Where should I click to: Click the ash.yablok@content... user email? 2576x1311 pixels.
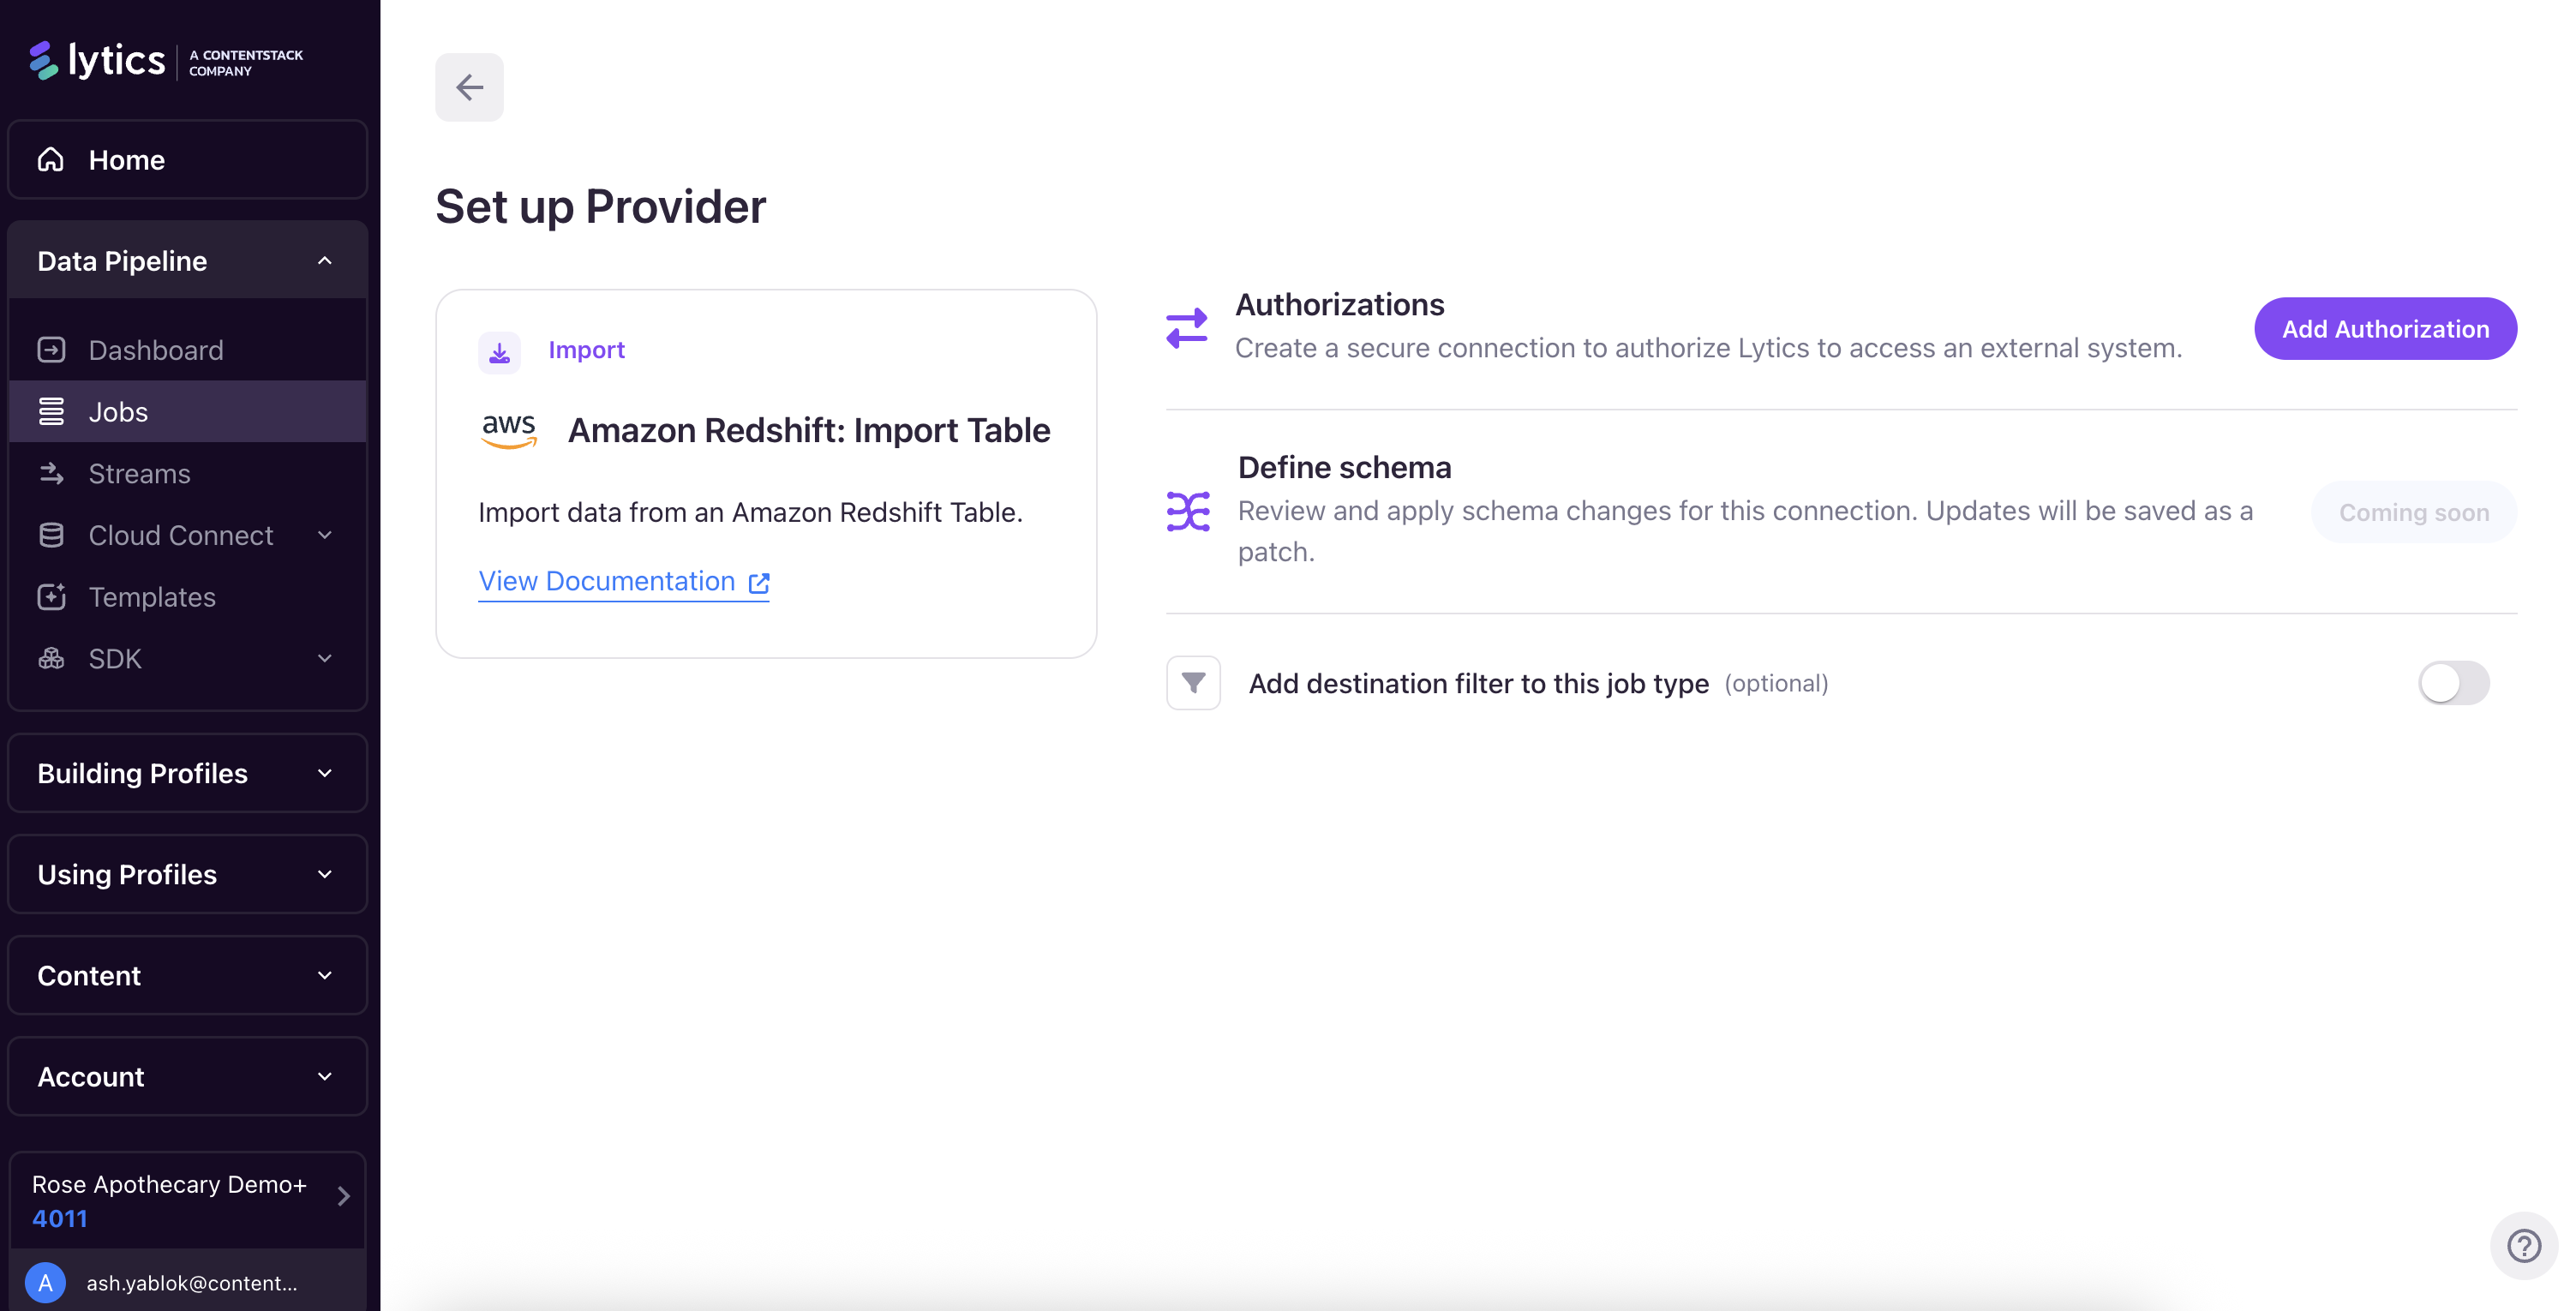tap(191, 1283)
